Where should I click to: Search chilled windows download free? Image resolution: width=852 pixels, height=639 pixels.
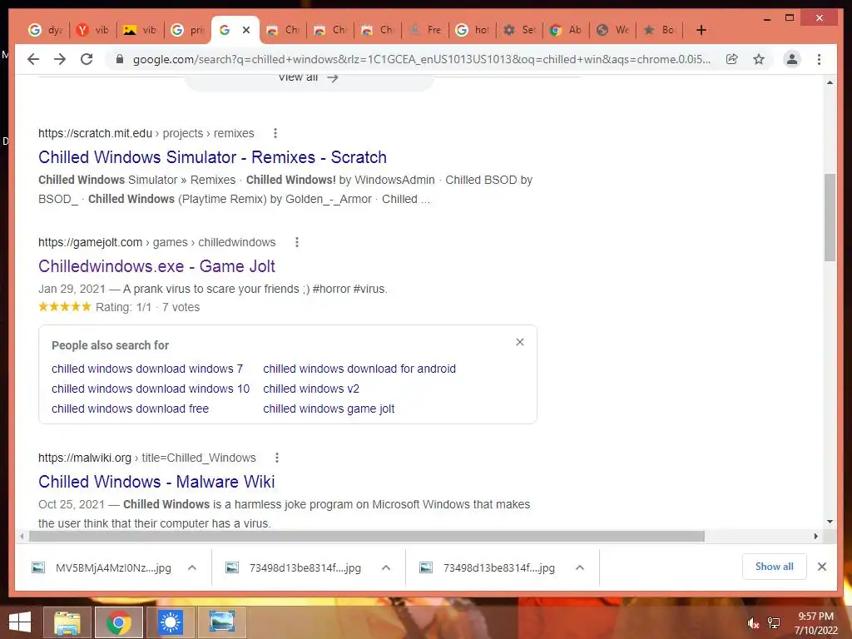click(x=131, y=409)
